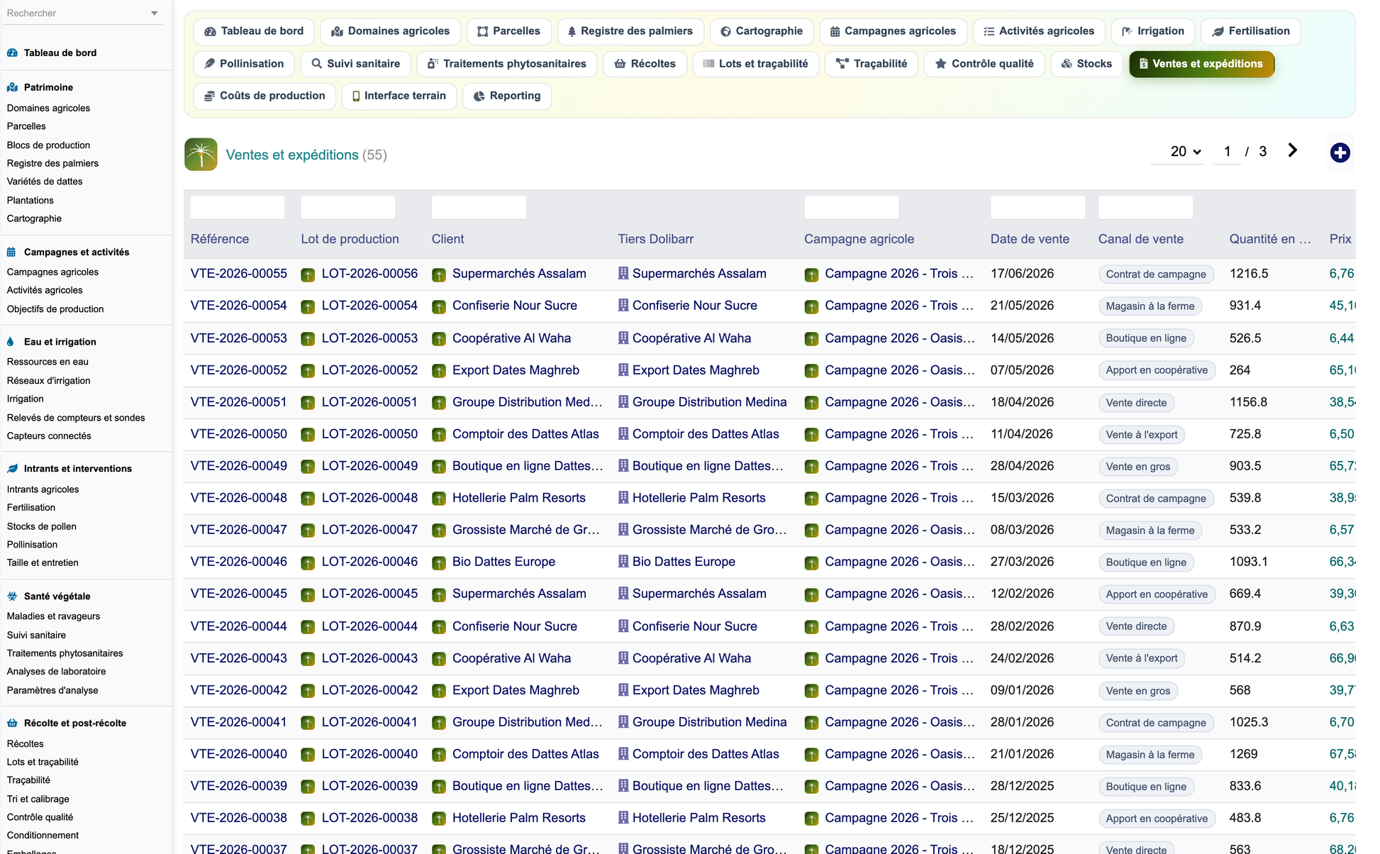Image resolution: width=1380 pixels, height=854 pixels.
Task: Click lot icon beside LOT-2026-00056
Action: click(308, 274)
